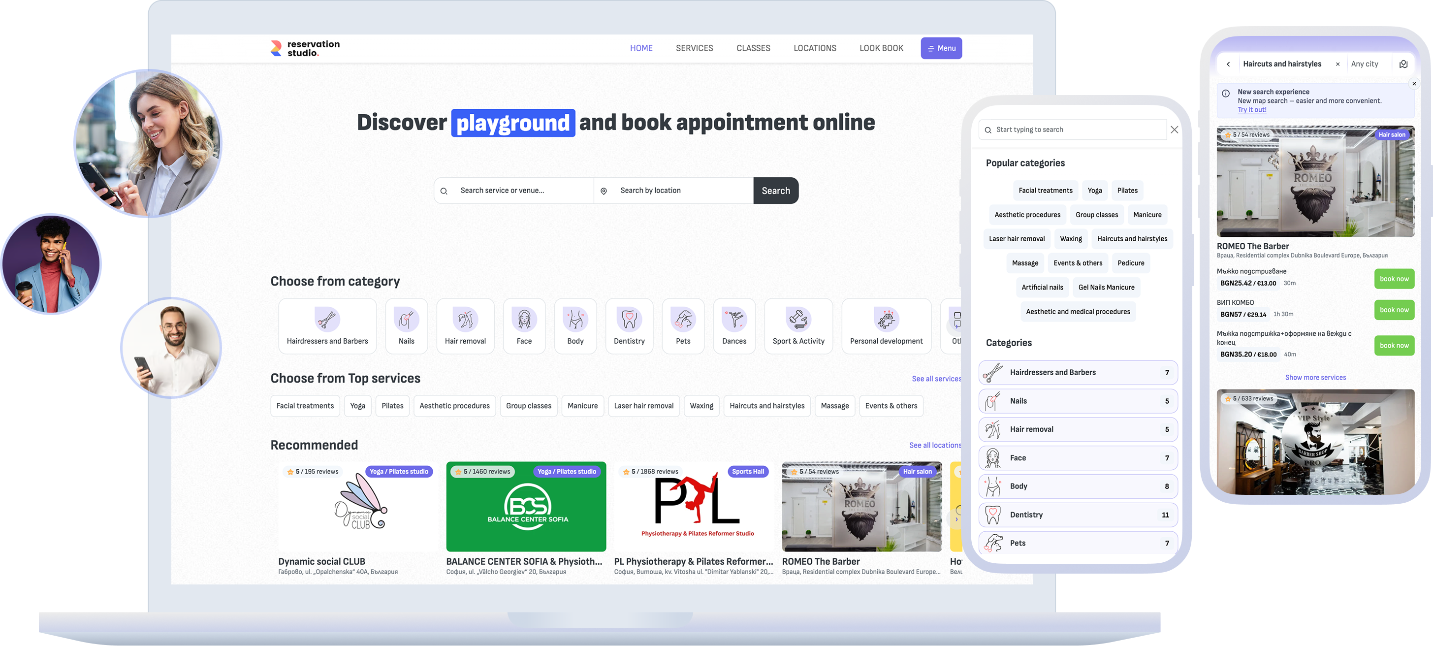Open Hair removal row in phone categories
Viewport: 1433px width, 646px height.
[x=1078, y=429]
